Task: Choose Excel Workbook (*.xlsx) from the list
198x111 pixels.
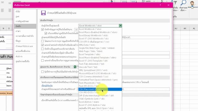Action: click(100, 29)
